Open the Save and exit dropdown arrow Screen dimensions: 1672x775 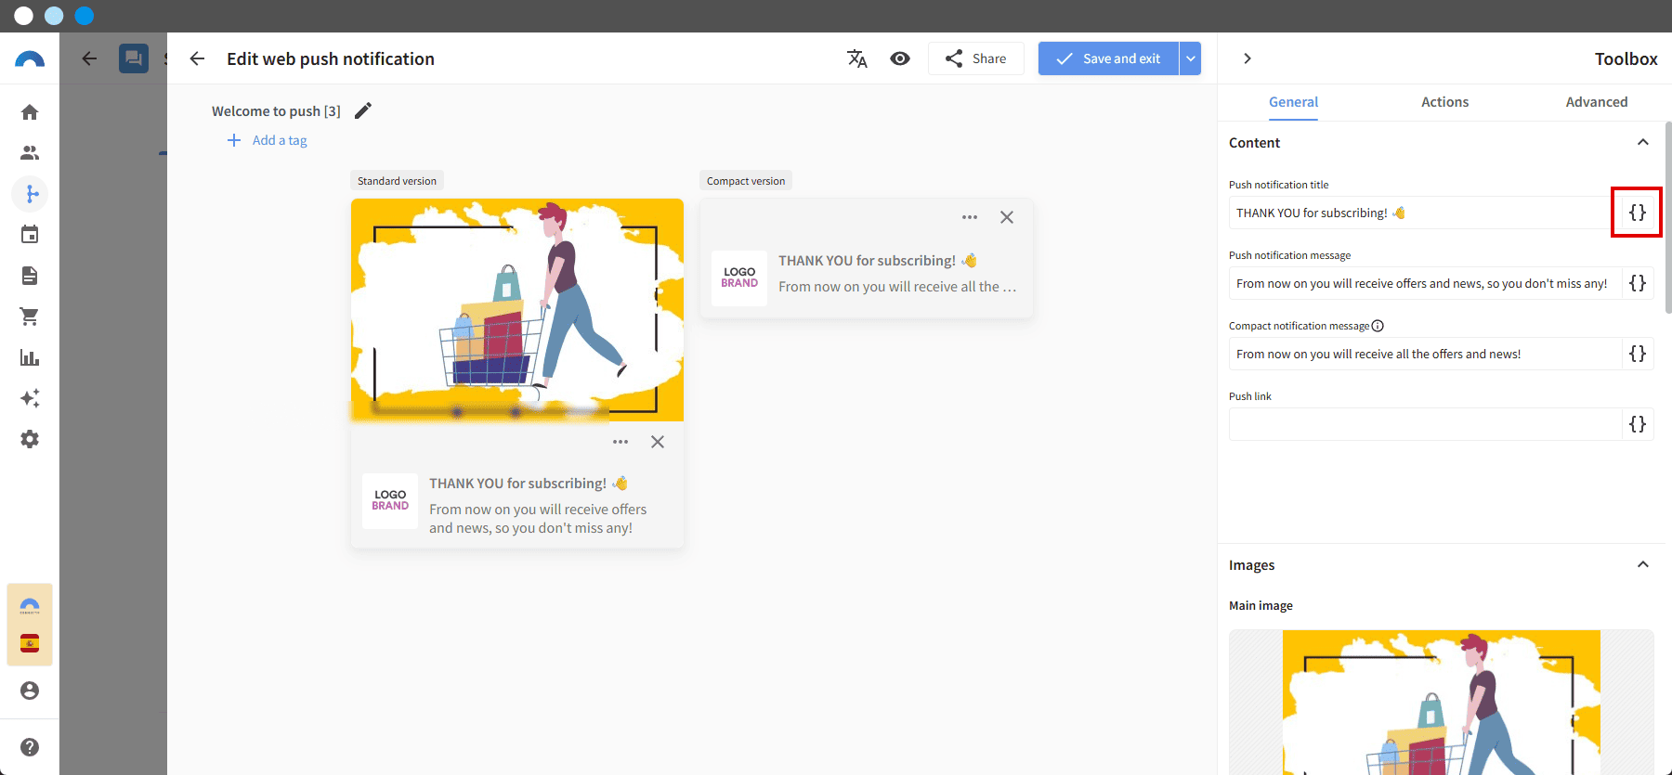[x=1190, y=58]
